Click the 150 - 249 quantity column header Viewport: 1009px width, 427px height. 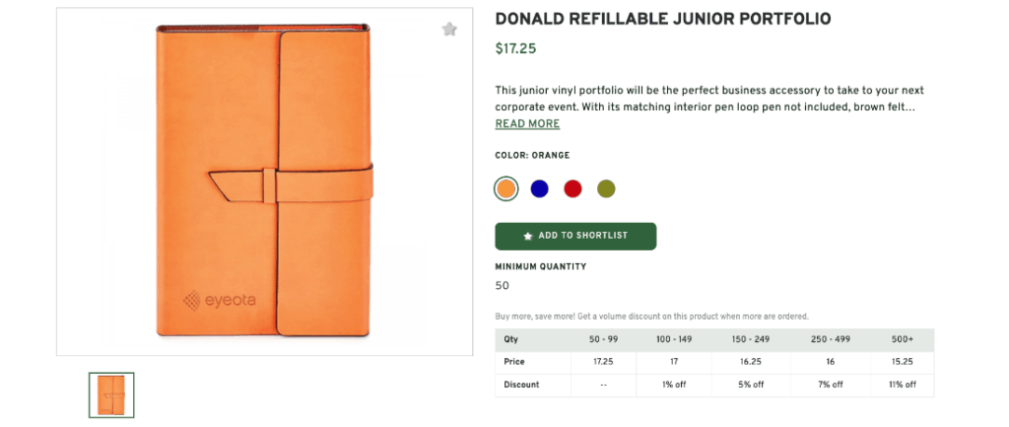click(x=751, y=339)
